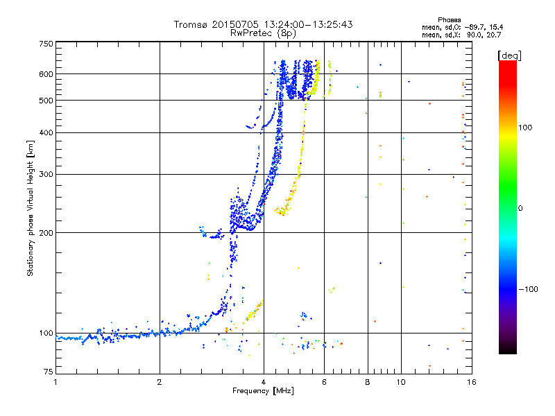The width and height of the screenshot is (555, 416).
Task: Click the y-axis tick label '75'
Action: click(x=49, y=372)
